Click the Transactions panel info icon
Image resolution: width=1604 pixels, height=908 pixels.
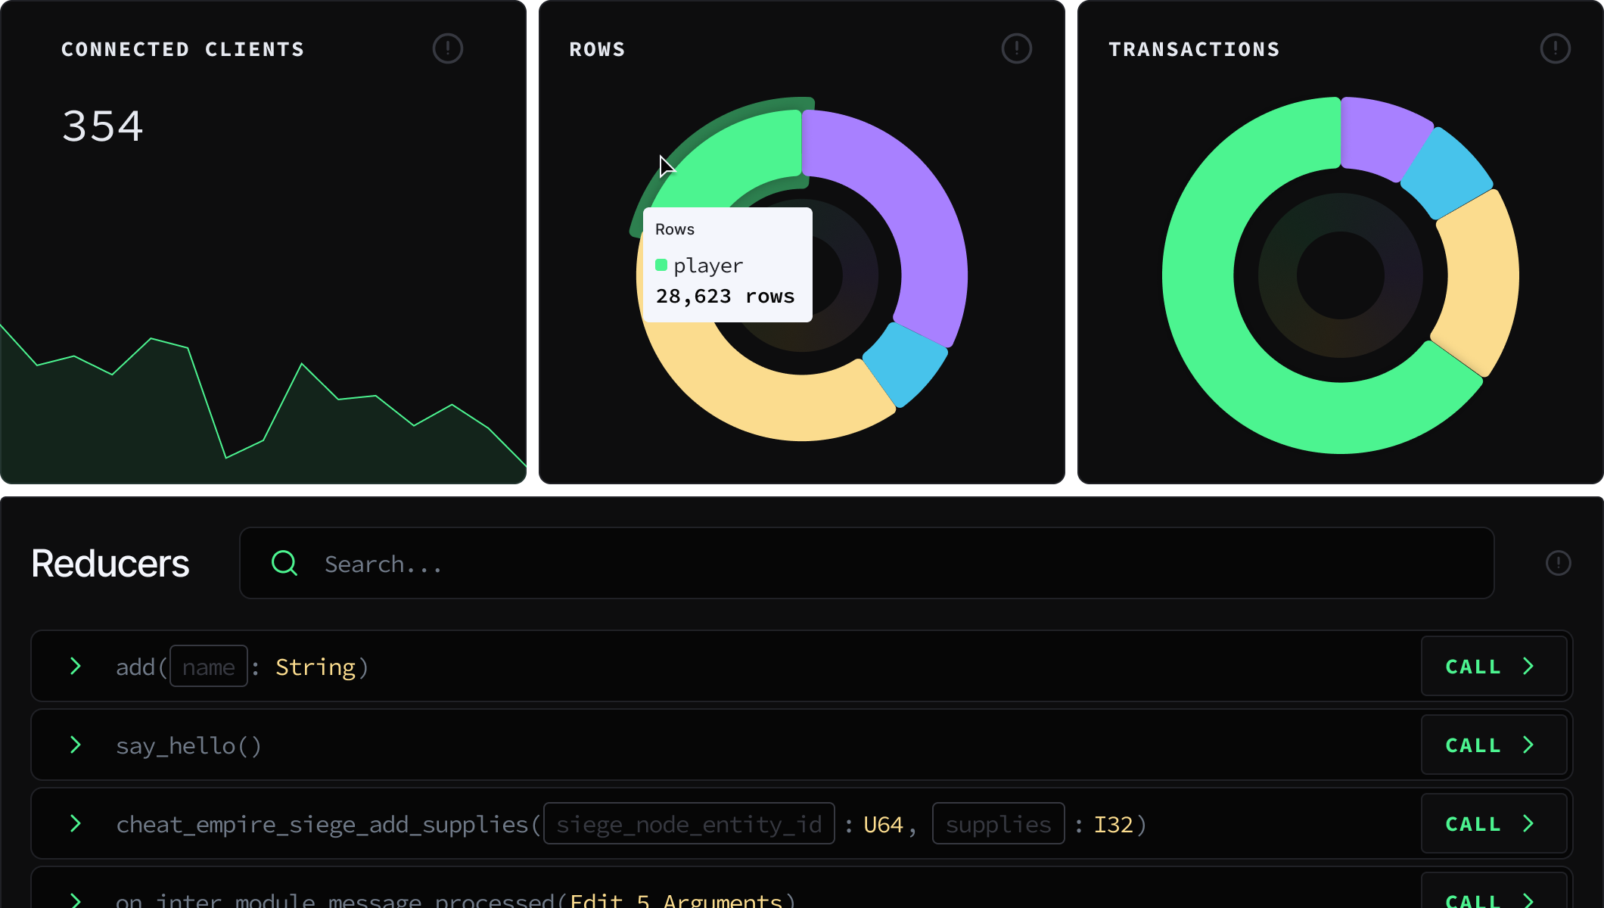click(1555, 49)
